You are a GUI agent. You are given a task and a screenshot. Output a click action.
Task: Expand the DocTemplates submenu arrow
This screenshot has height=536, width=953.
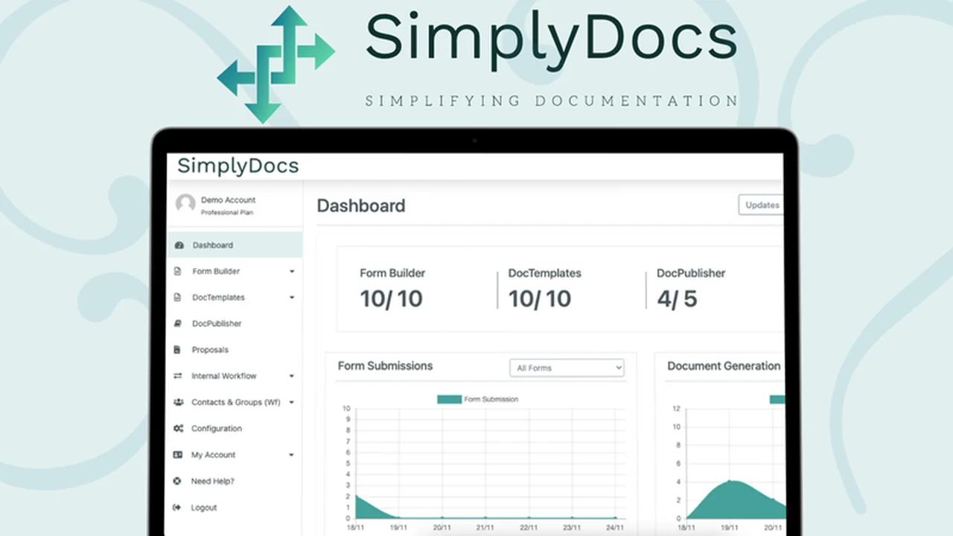click(292, 297)
